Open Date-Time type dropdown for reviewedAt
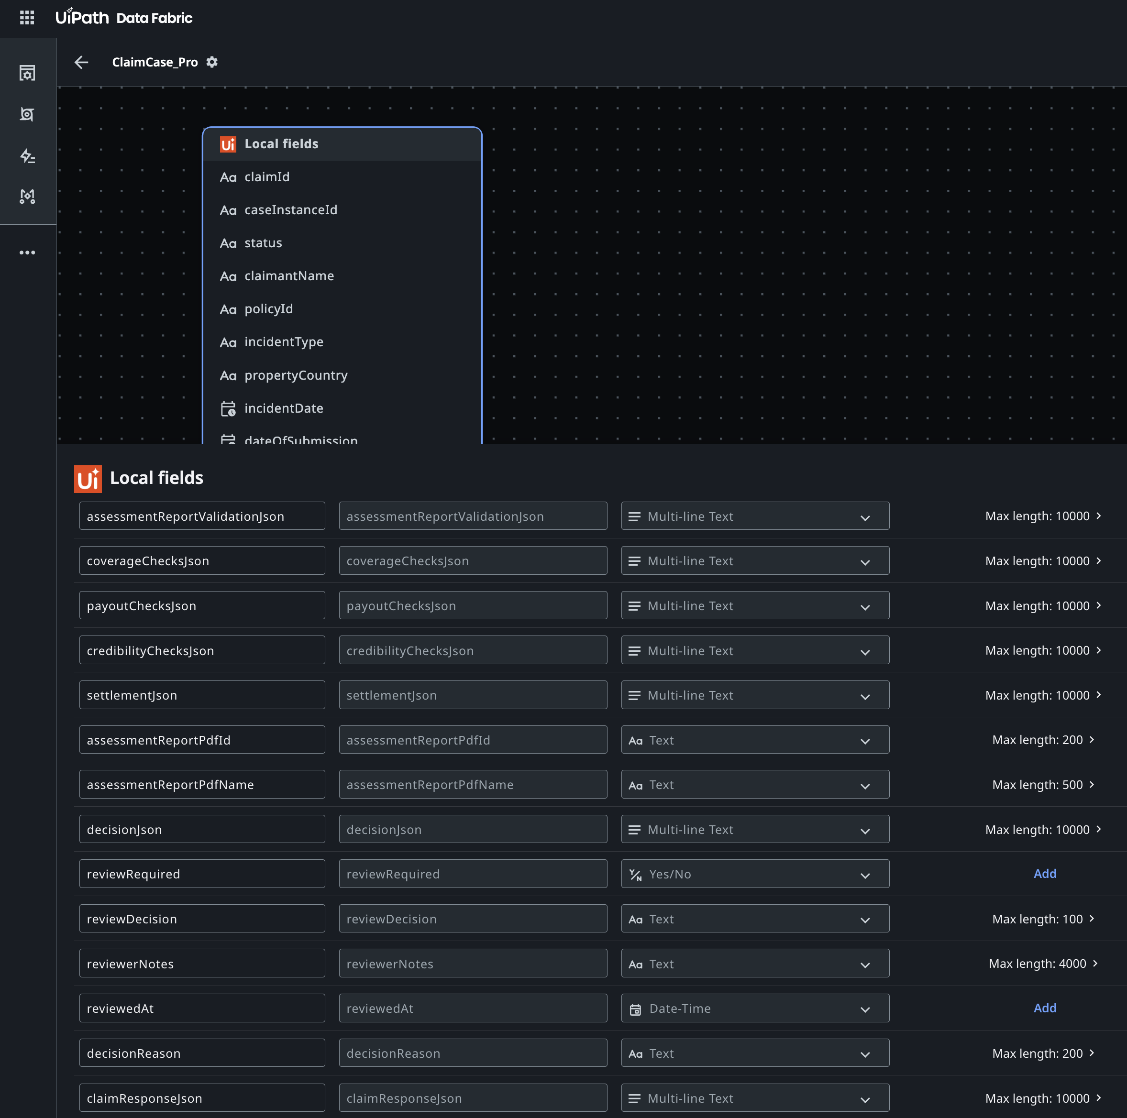1127x1118 pixels. (755, 1008)
